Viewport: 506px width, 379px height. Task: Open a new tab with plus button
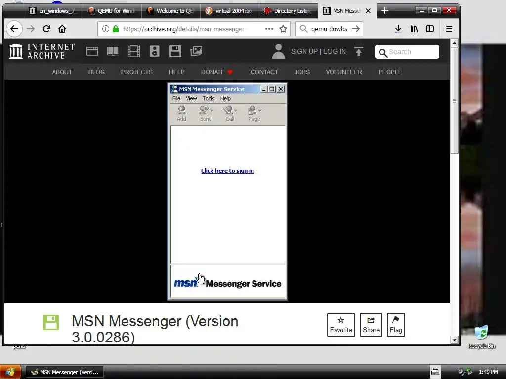pos(384,11)
